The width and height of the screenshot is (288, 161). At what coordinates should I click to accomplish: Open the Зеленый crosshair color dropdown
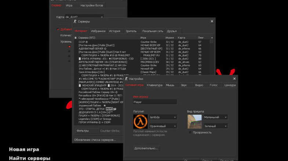click(216, 126)
